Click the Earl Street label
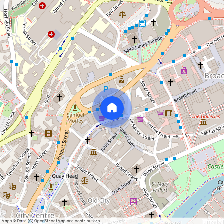The width and height of the screenshot is (224, 224). click(114, 8)
